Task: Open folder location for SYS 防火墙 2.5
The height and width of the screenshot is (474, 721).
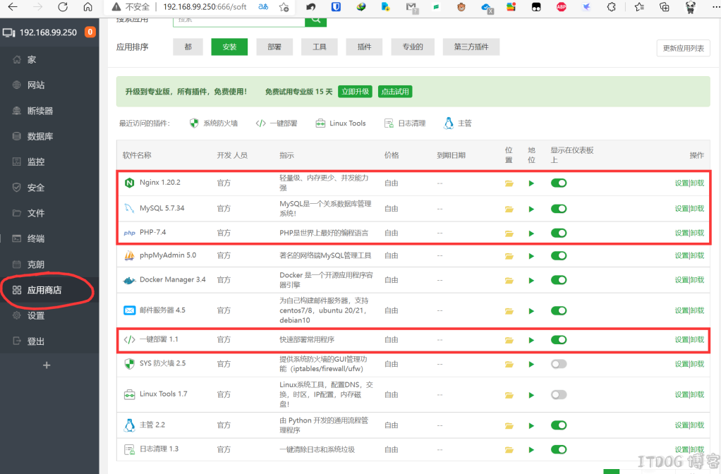Action: click(509, 365)
